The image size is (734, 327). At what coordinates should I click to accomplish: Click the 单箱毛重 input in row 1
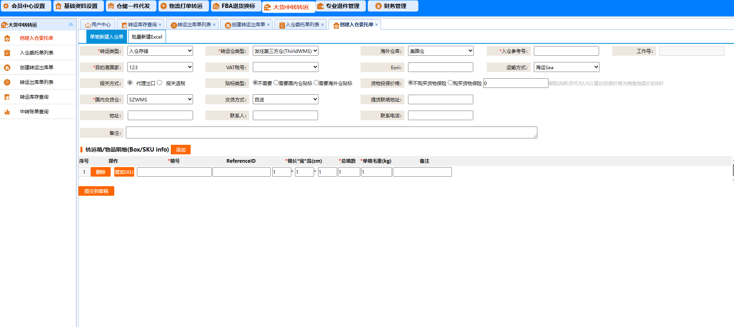coord(377,172)
